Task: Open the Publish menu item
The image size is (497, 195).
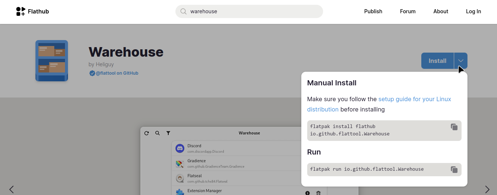Action: point(373,11)
